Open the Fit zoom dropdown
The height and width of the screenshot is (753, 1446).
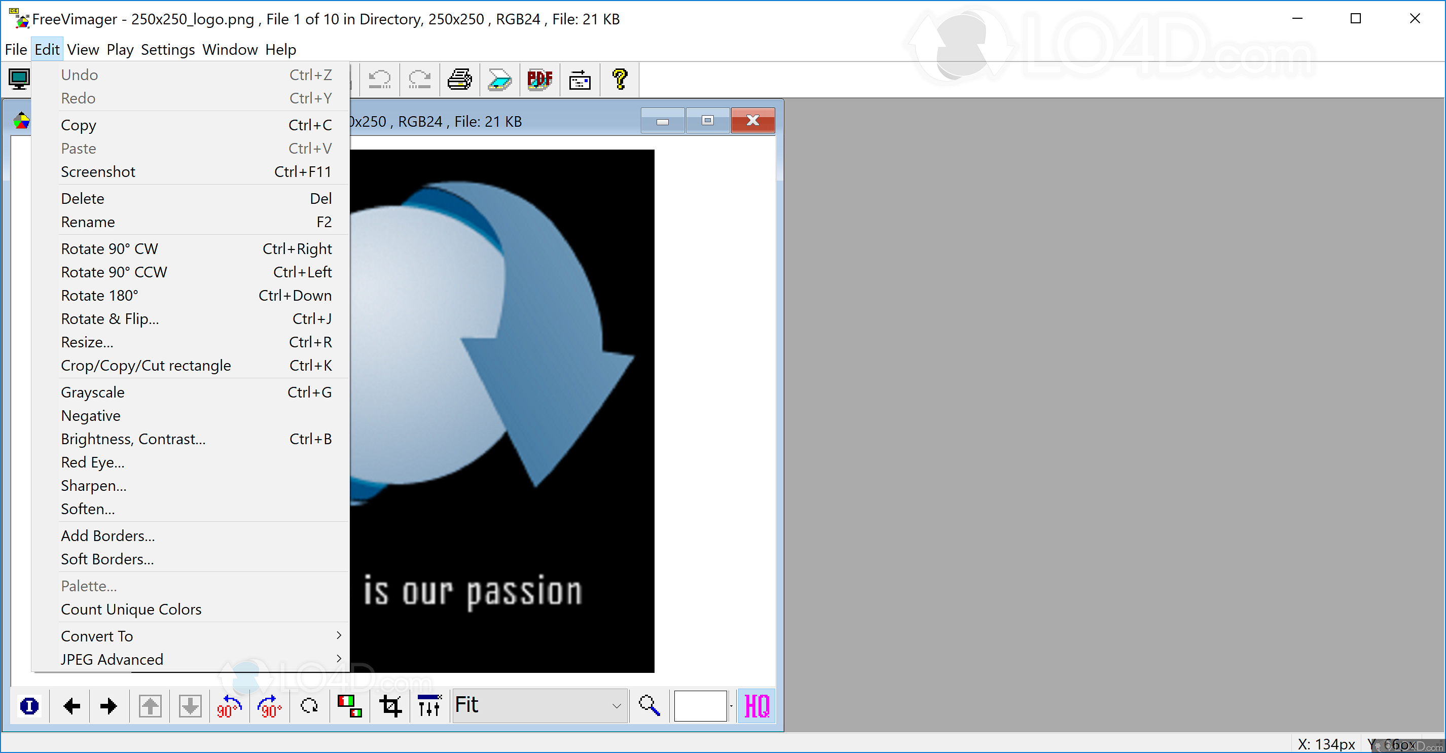[x=617, y=706]
